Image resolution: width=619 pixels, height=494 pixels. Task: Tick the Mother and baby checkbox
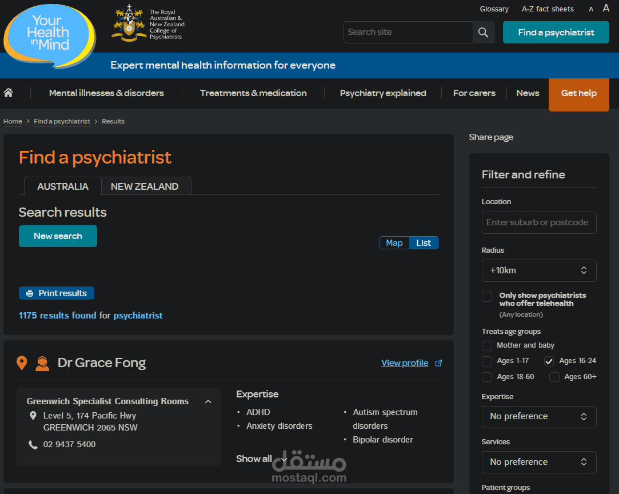point(487,345)
